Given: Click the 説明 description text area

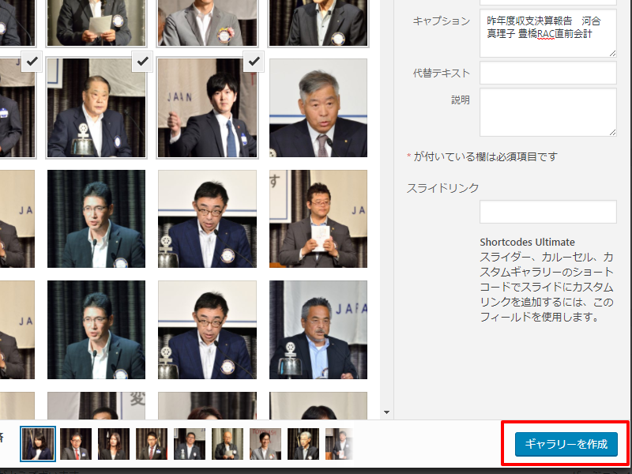Looking at the screenshot, I should point(547,112).
